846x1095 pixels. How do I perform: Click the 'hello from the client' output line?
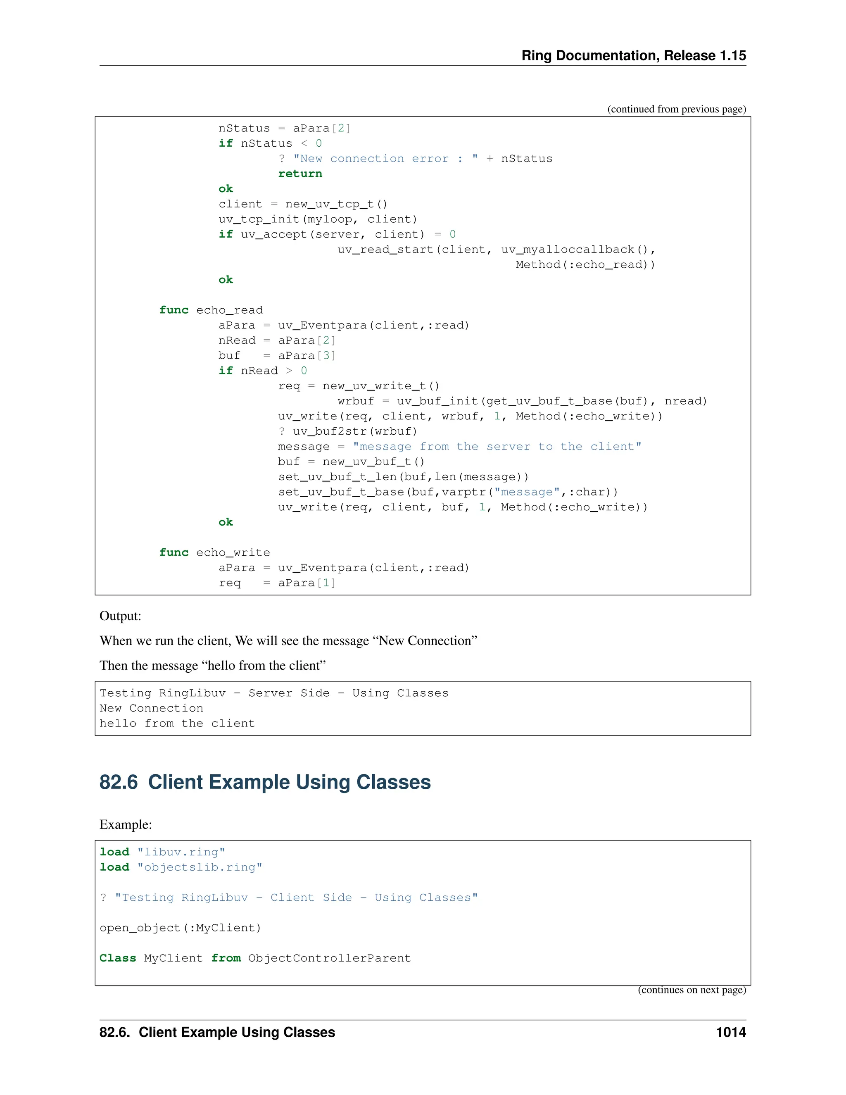[177, 723]
